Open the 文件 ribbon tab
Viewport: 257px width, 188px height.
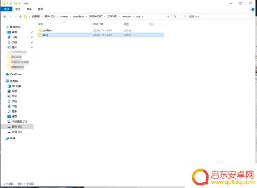click(7, 9)
